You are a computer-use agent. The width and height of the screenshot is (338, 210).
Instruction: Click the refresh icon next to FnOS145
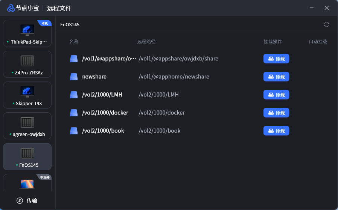(x=326, y=24)
